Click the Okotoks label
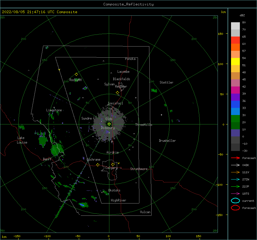This screenshot has height=240, width=257. (x=114, y=190)
